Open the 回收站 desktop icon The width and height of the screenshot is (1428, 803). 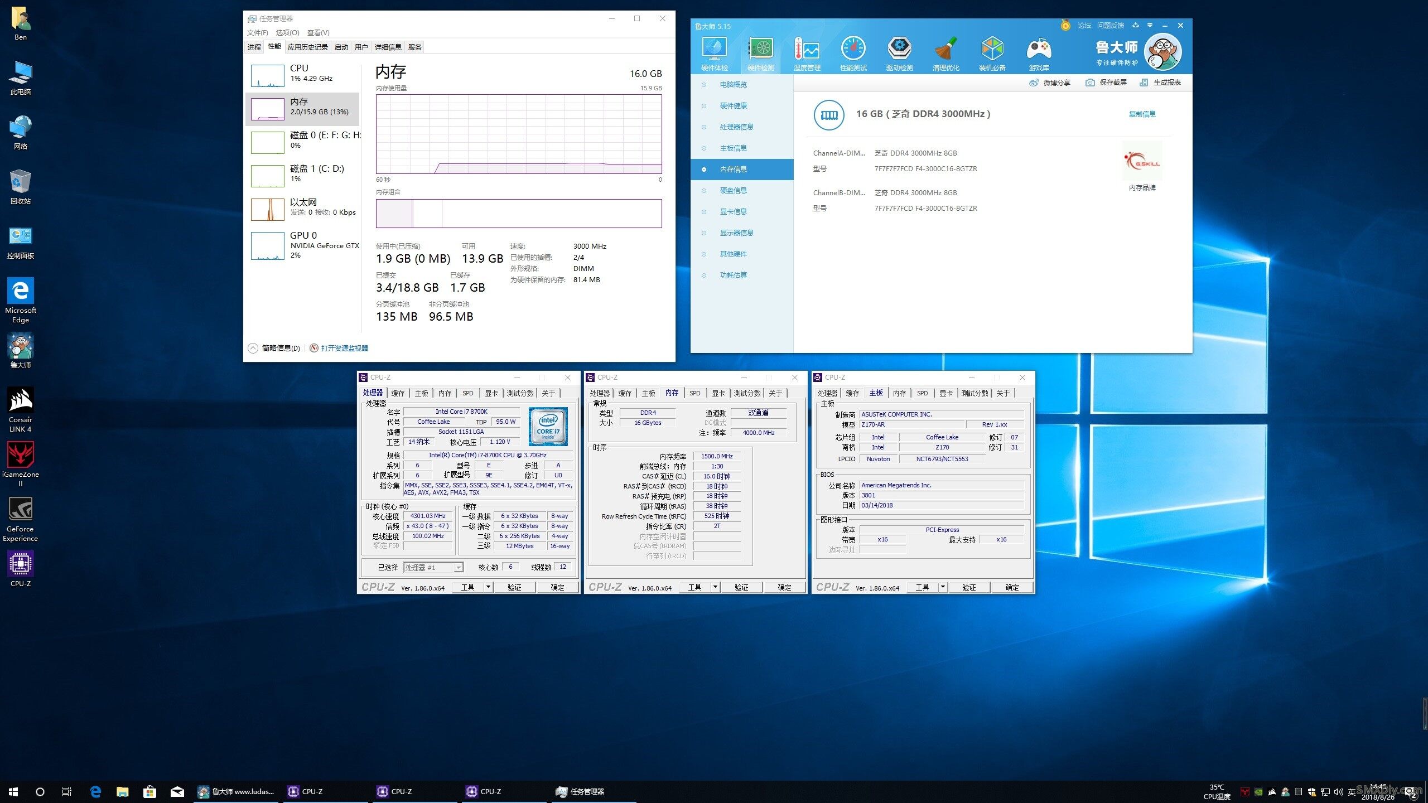[21, 187]
